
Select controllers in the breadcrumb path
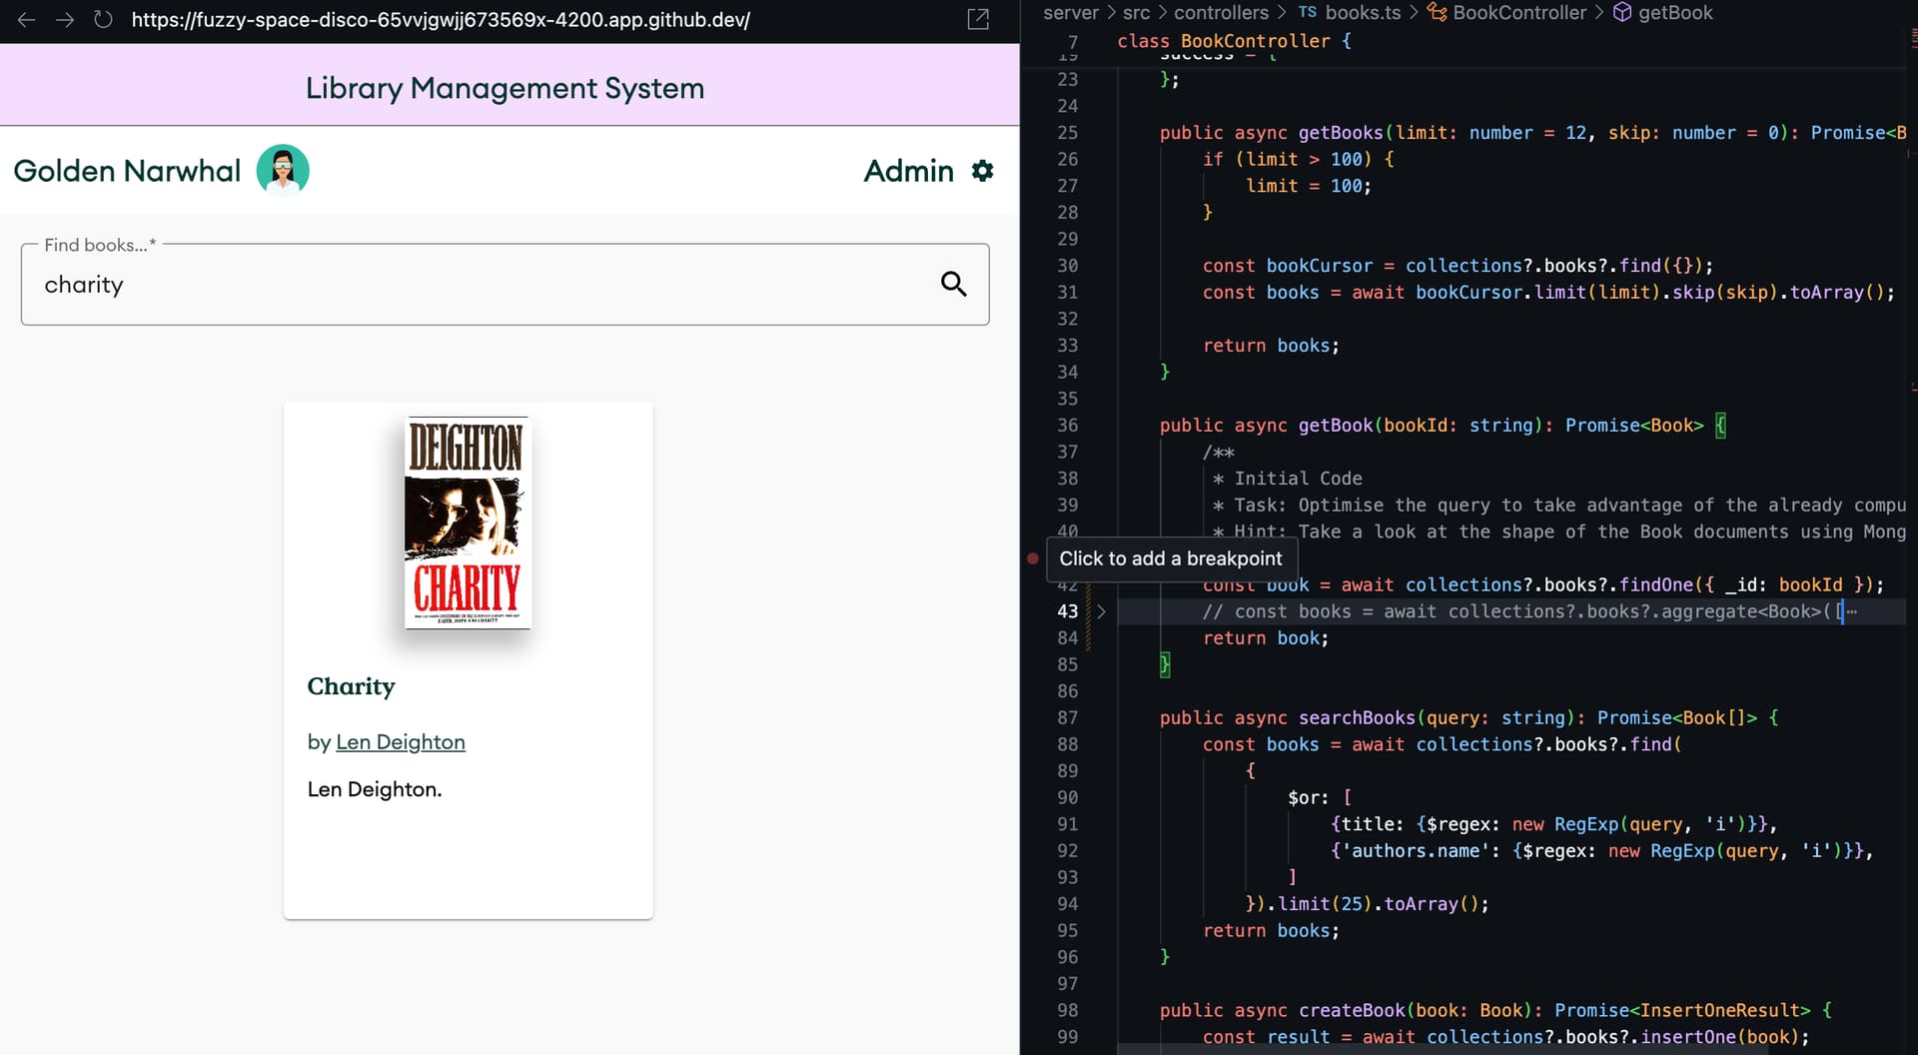[1221, 13]
